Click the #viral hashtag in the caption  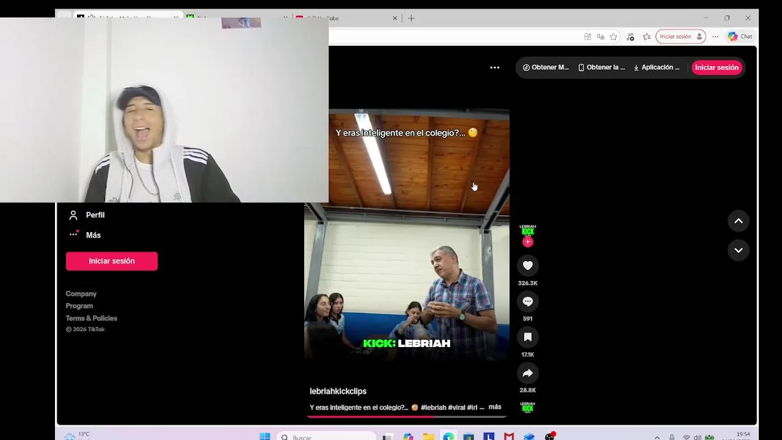click(456, 408)
